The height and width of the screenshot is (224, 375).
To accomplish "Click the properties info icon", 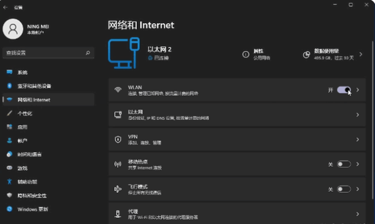I will point(246,54).
